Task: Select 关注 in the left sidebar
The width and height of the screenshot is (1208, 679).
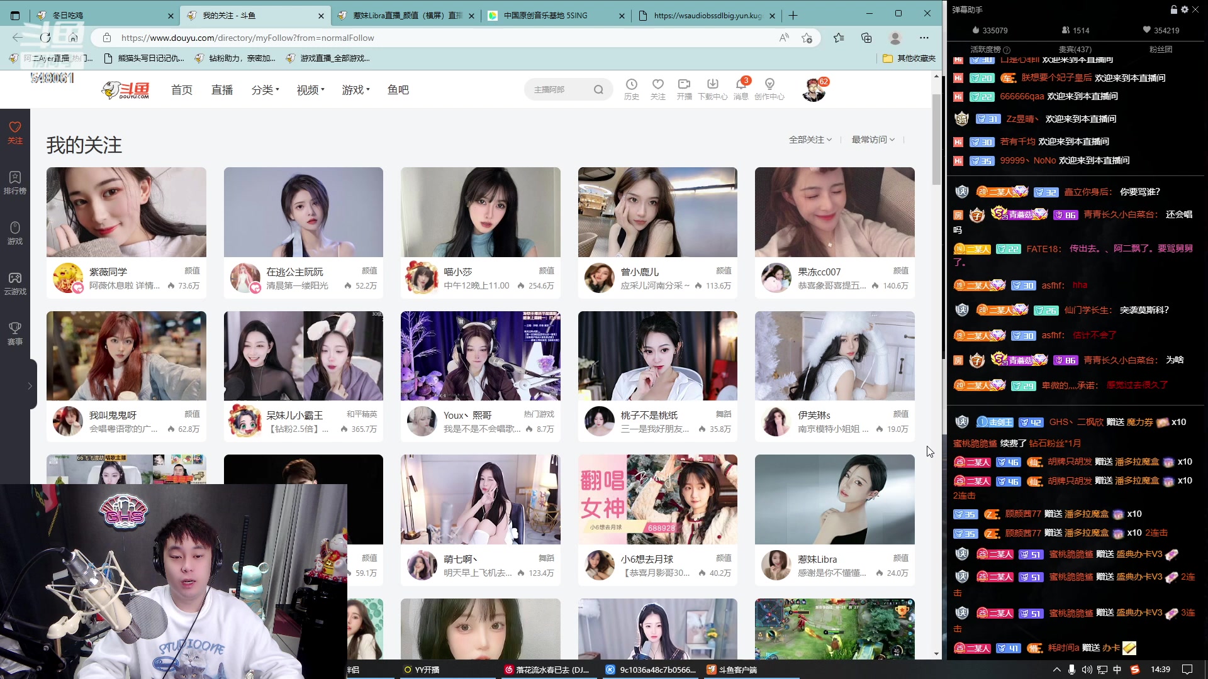Action: pyautogui.click(x=15, y=132)
